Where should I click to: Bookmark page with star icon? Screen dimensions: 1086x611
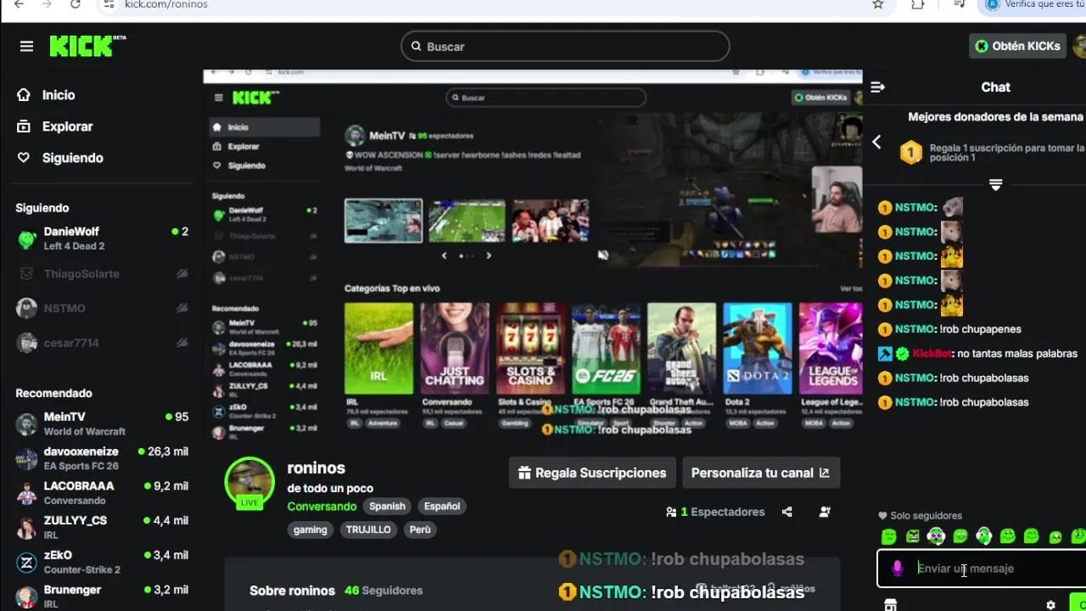tap(878, 4)
